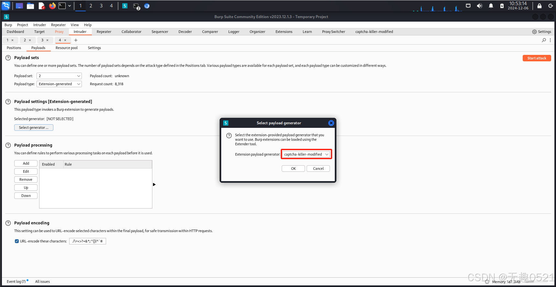
Task: Launch Firefox from the panel
Action: (x=52, y=6)
